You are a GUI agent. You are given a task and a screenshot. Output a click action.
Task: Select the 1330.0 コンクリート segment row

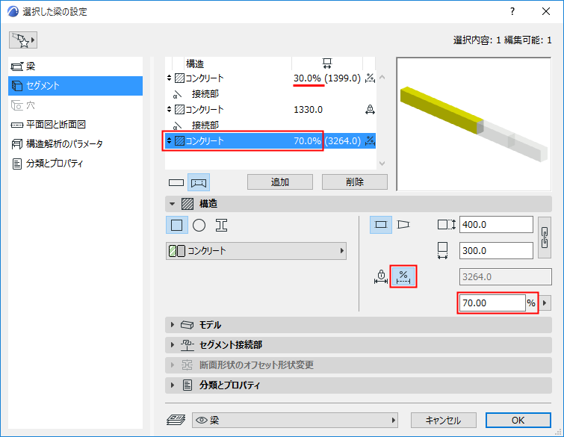[x=270, y=109]
